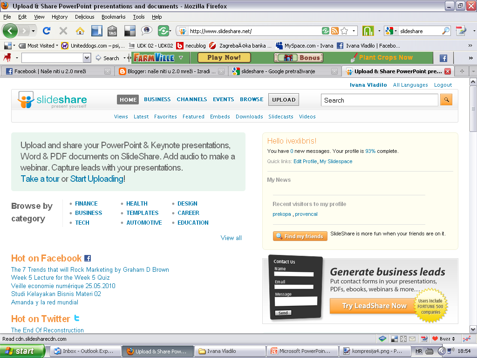The height and width of the screenshot is (358, 477).
Task: Click the Logout link
Action: tap(443, 85)
